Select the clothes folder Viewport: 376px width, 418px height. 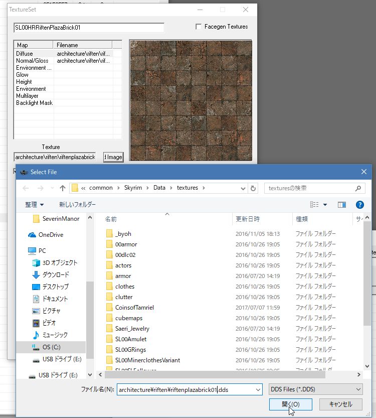coord(120,287)
